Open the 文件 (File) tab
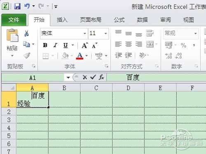The image size is (206, 154). pyautogui.click(x=14, y=20)
